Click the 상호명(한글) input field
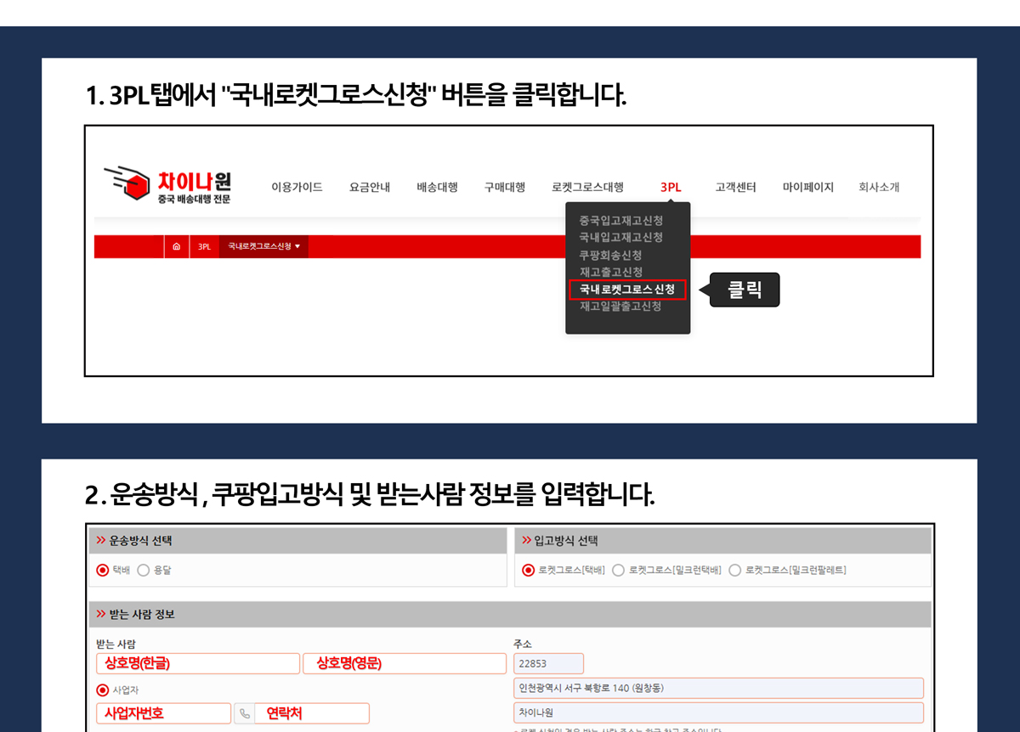 197,663
